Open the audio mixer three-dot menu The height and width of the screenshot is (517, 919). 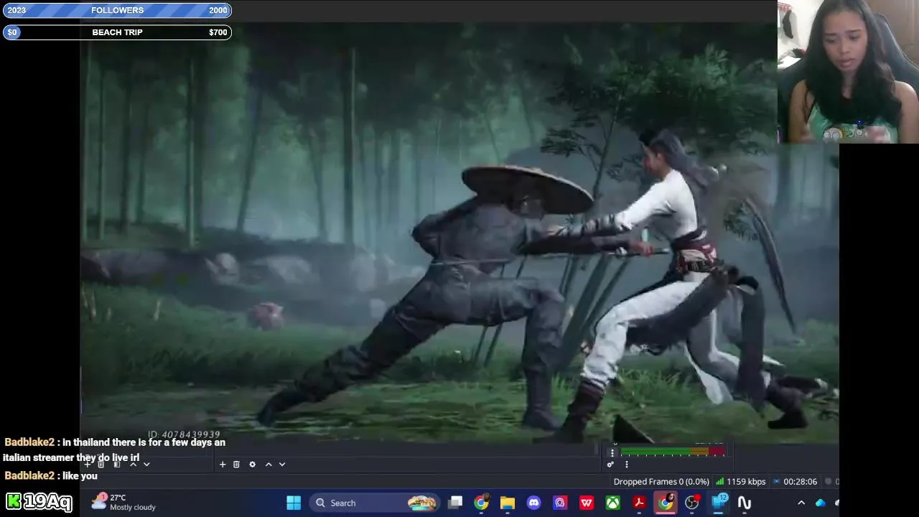[x=626, y=465]
